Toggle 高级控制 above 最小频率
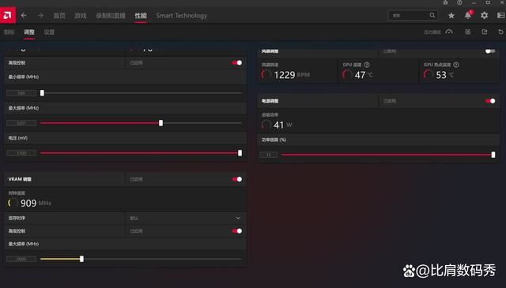506x288 pixels. point(237,62)
